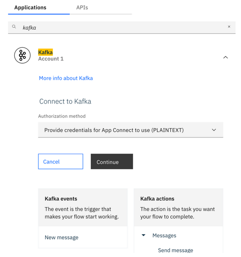Click the Connect to Kafka heading
The height and width of the screenshot is (257, 241).
coord(65,101)
